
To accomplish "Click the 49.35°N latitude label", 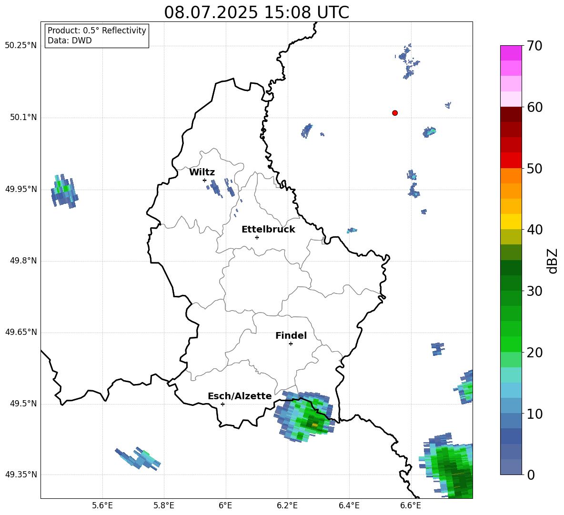I will (21, 475).
